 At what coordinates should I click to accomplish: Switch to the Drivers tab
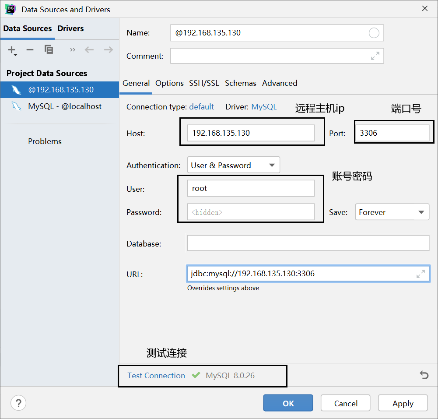70,28
